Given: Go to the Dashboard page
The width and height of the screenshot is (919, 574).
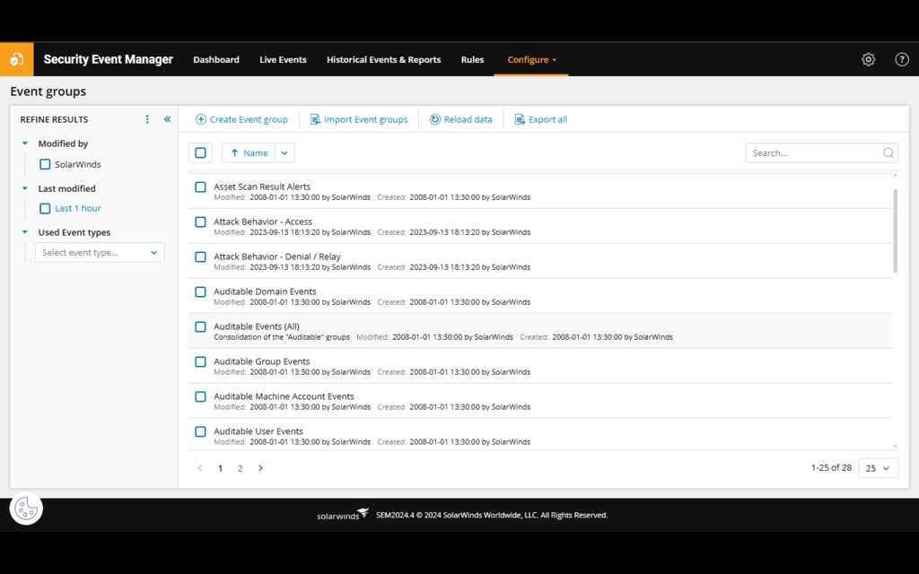Looking at the screenshot, I should click(x=215, y=59).
